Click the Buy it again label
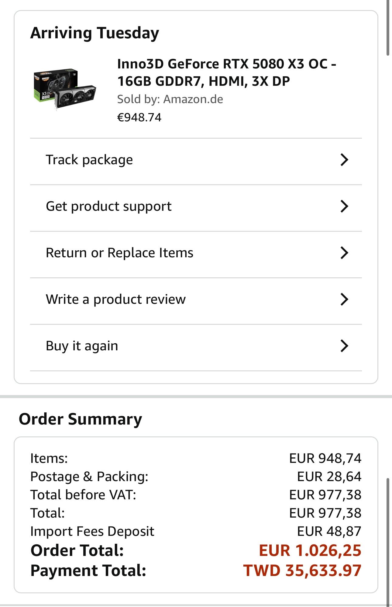This screenshot has width=392, height=607. click(82, 346)
